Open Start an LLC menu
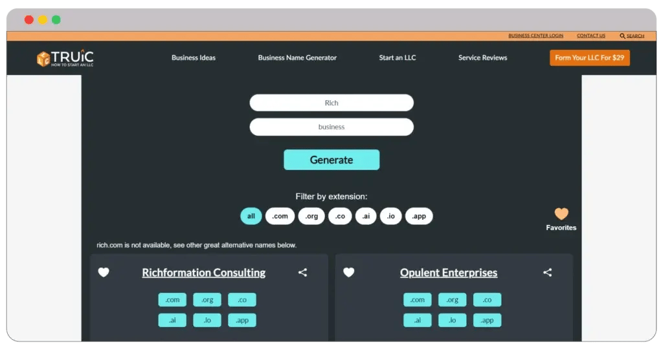Screen dimensions: 663x351 coord(398,58)
